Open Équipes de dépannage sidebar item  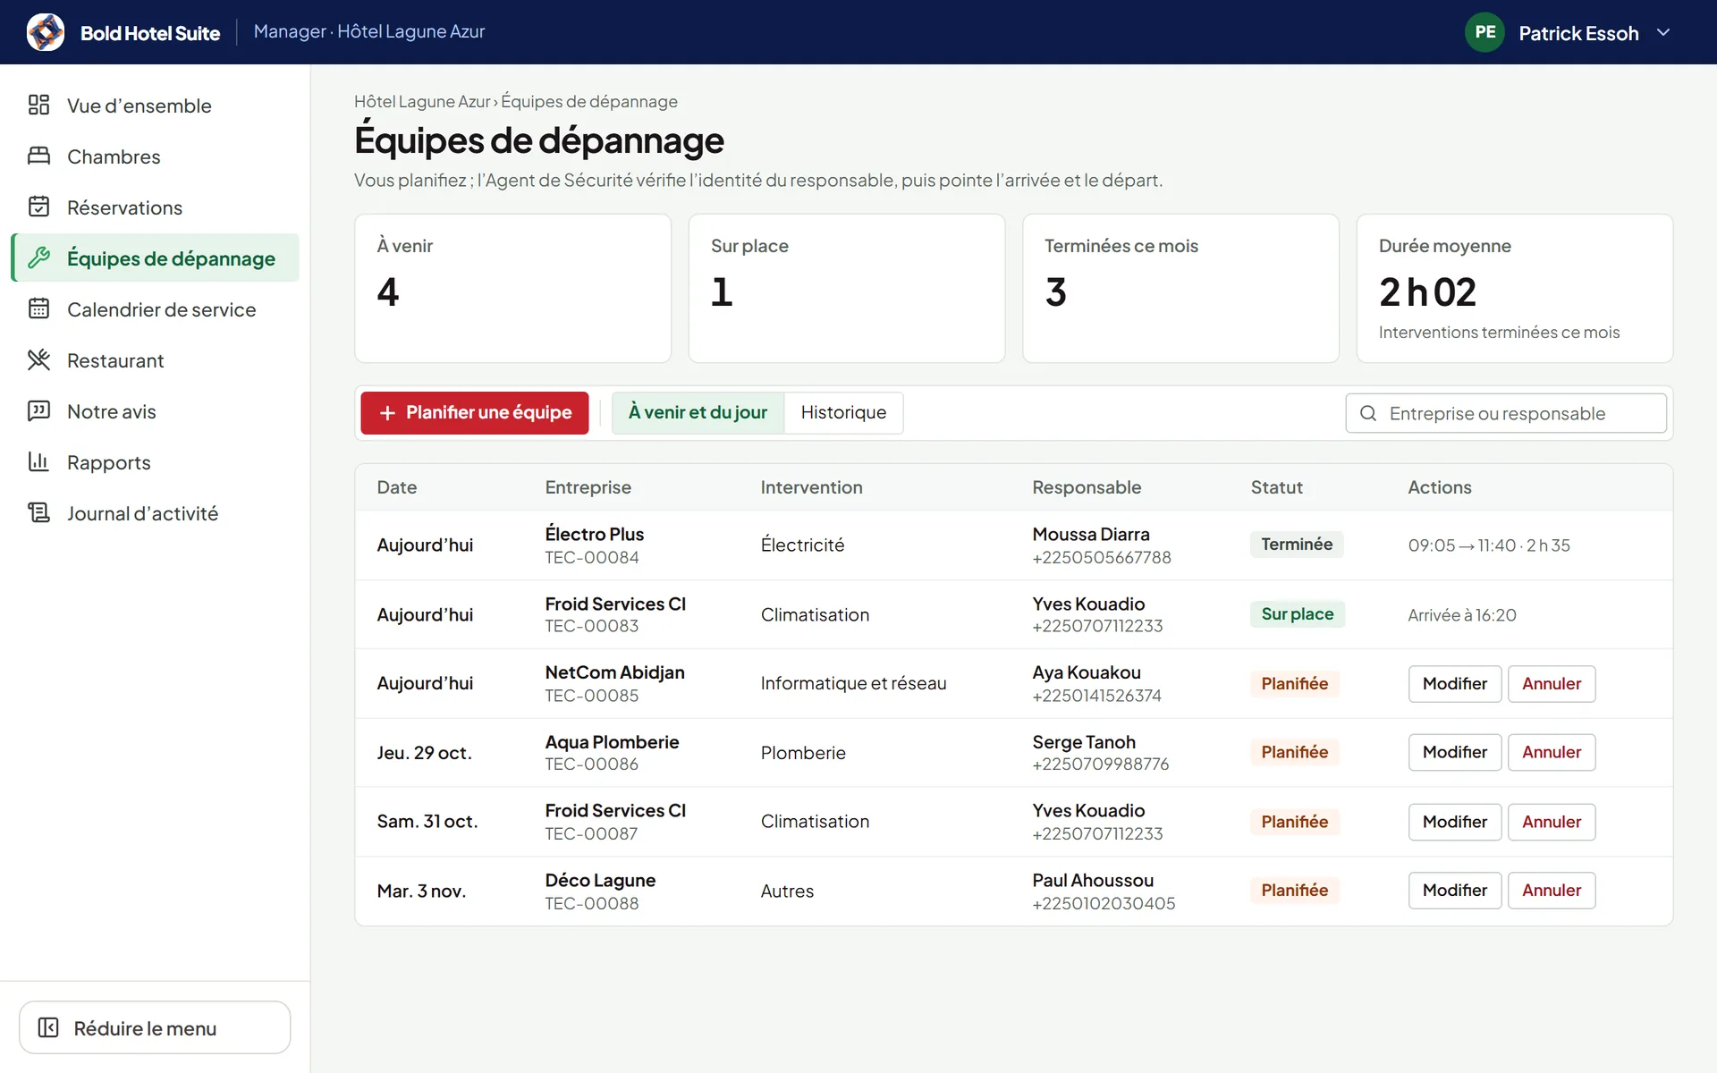(x=156, y=258)
